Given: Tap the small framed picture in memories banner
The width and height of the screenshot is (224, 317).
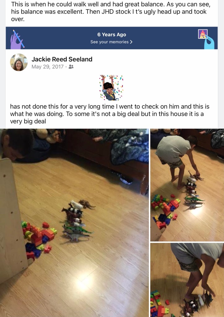Looking at the screenshot, I should (203, 34).
